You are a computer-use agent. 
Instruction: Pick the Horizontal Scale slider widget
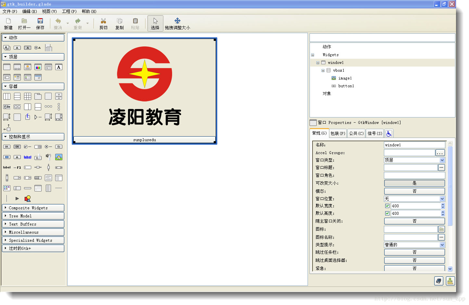click(x=38, y=167)
